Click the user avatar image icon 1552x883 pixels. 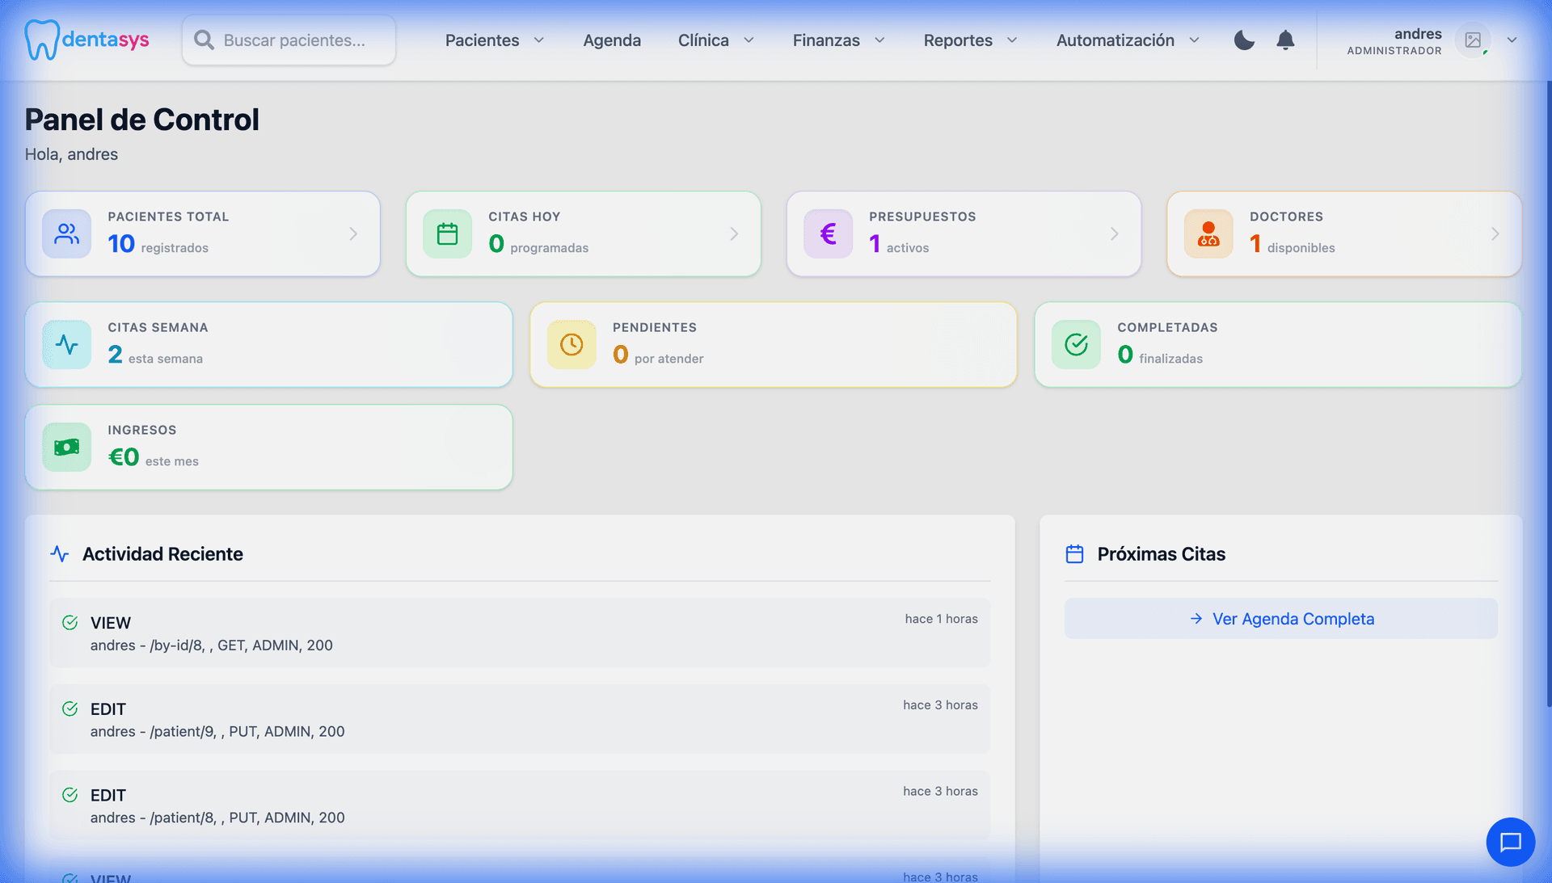(x=1473, y=40)
